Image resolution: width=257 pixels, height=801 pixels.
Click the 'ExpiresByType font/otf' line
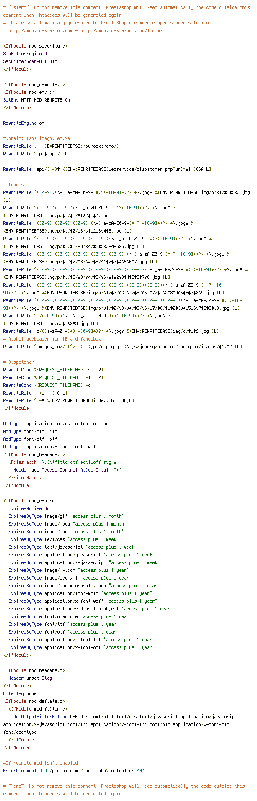(63, 632)
